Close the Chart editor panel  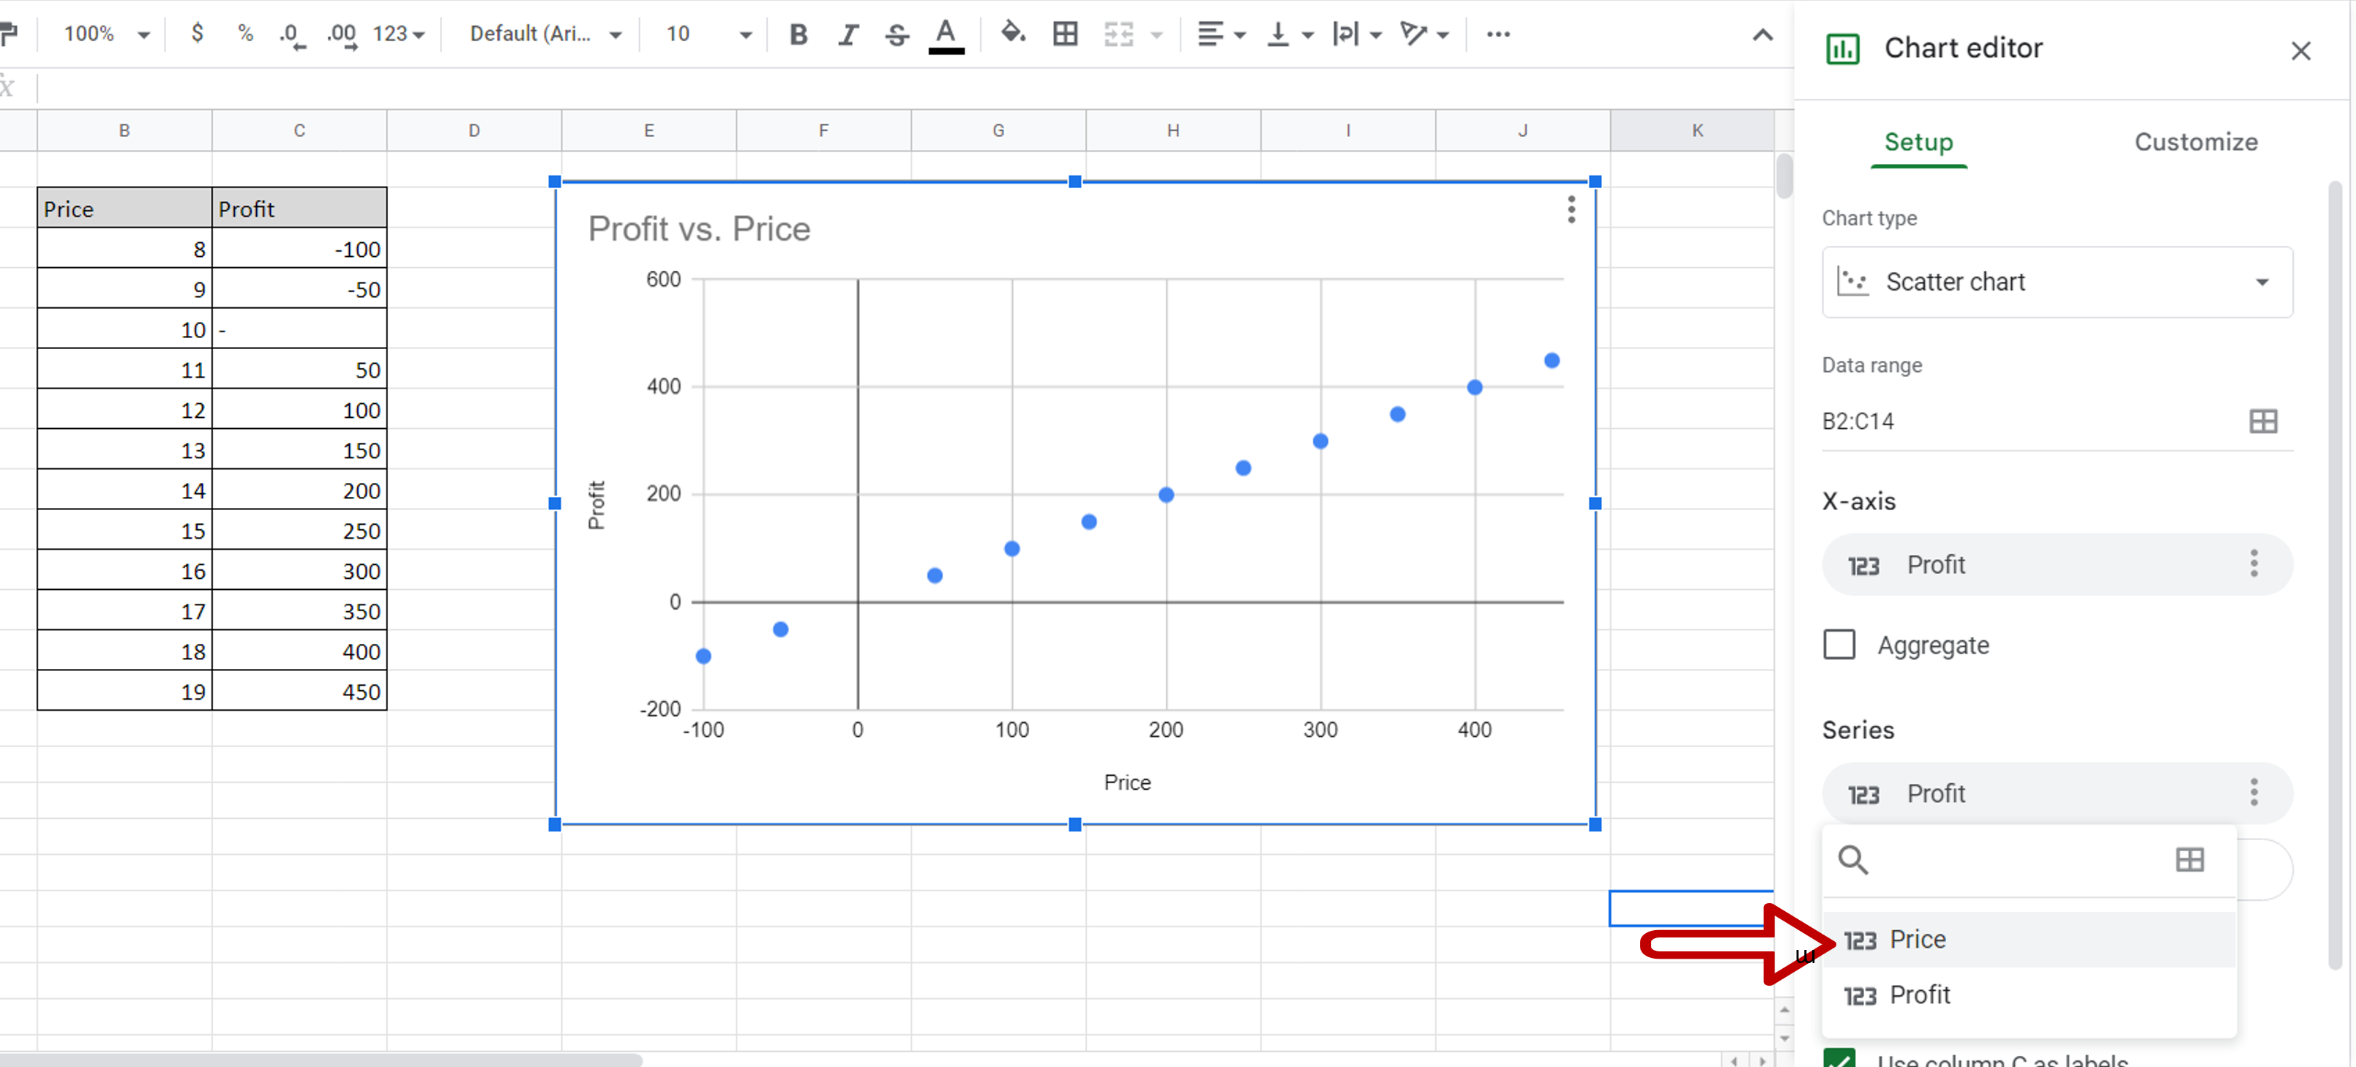click(2300, 50)
